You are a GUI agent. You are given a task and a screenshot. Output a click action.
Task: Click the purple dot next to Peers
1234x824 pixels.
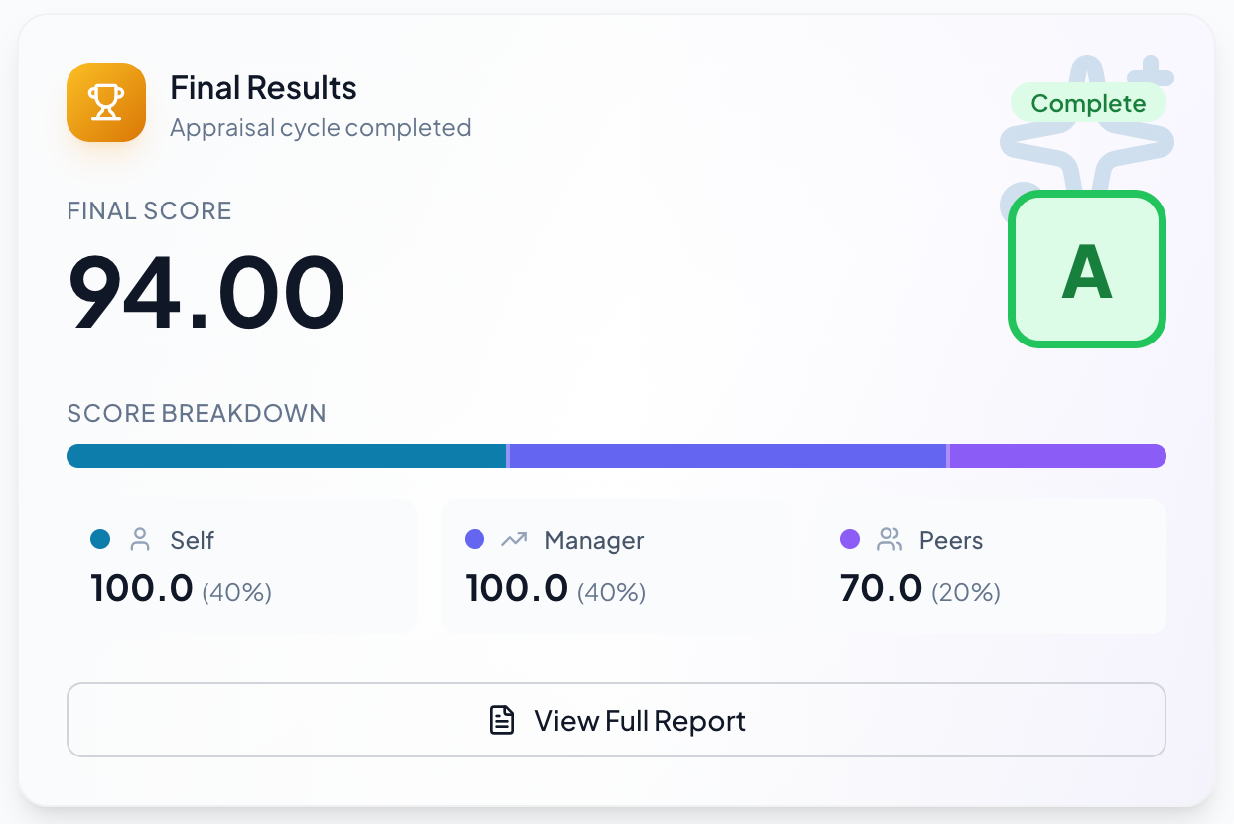850,539
